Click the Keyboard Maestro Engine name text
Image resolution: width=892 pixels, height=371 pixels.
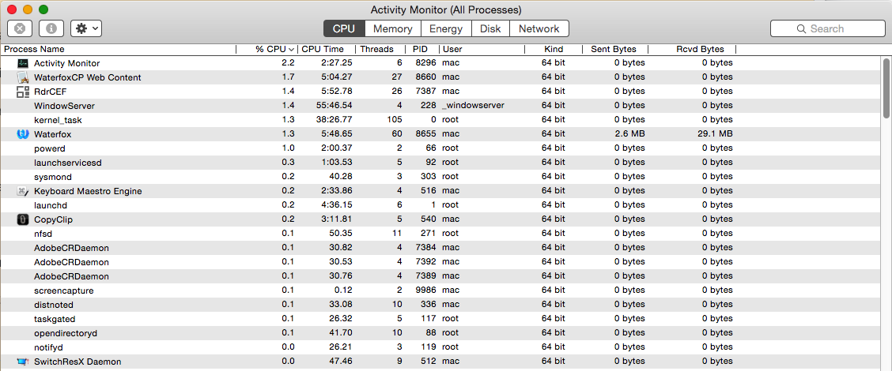click(88, 191)
